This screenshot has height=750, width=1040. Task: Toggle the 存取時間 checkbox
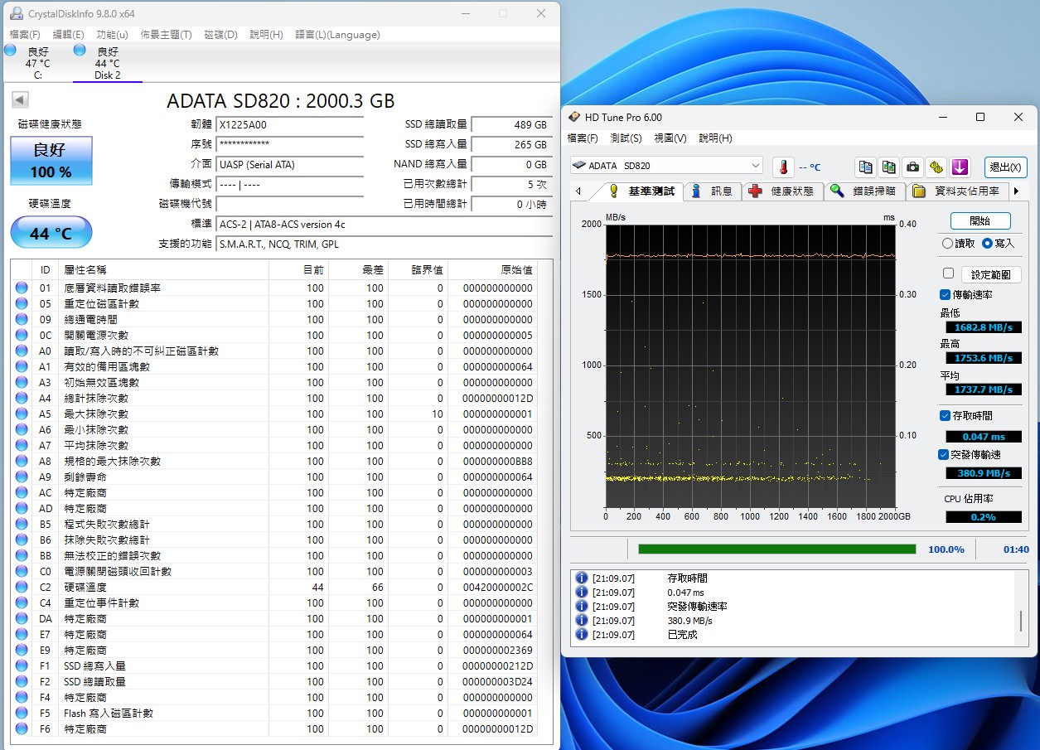(x=945, y=416)
